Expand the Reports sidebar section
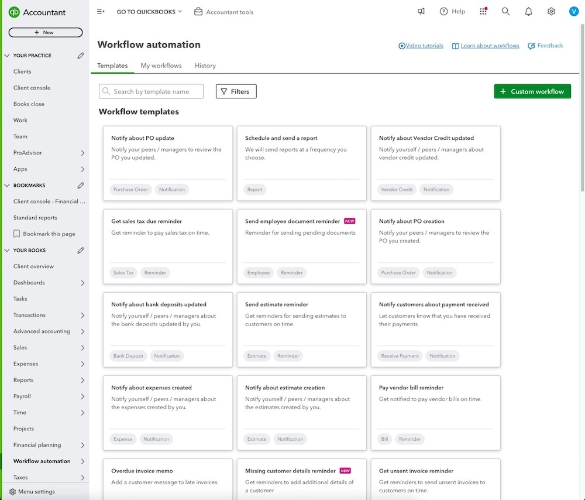585x500 pixels. 23,380
